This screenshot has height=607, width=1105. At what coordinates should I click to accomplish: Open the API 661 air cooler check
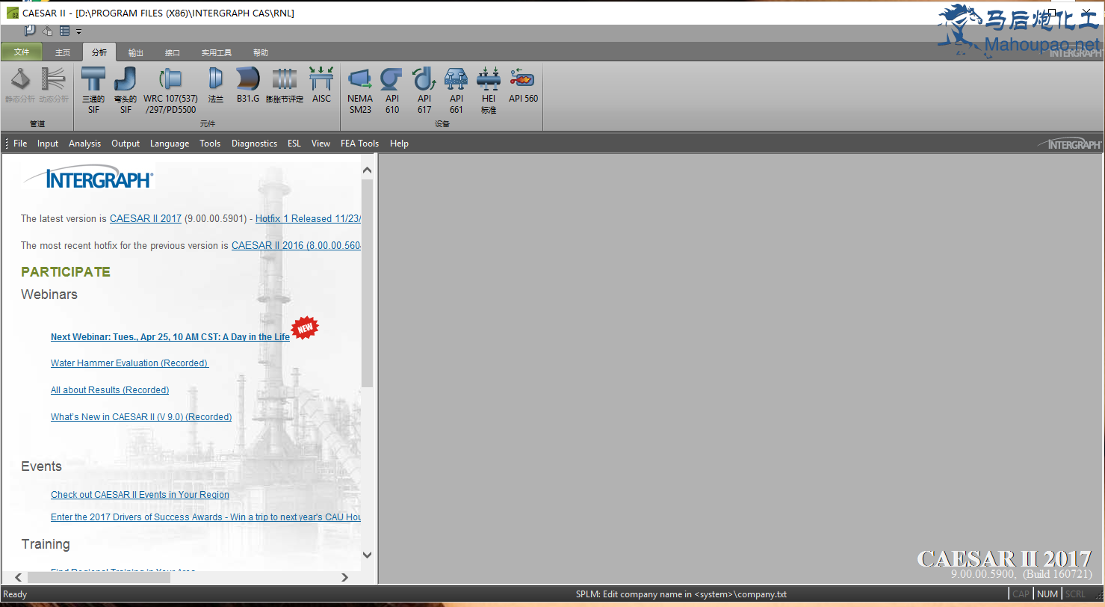(456, 90)
